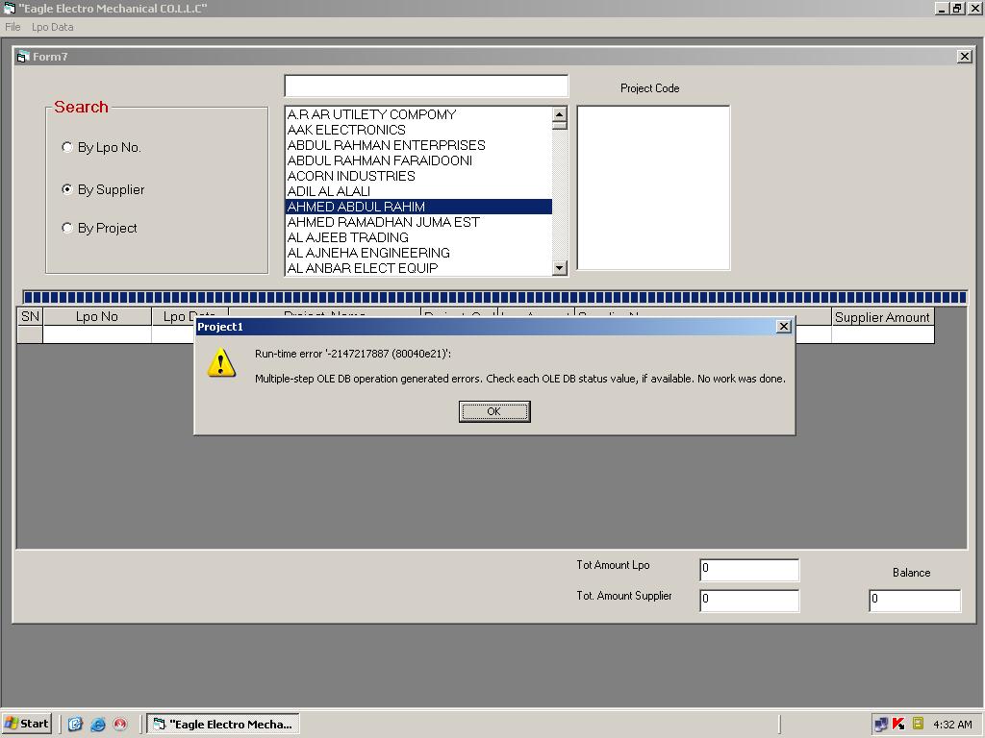Click the supplier list scroll-down arrow
Screen dimensions: 985x738
559,268
